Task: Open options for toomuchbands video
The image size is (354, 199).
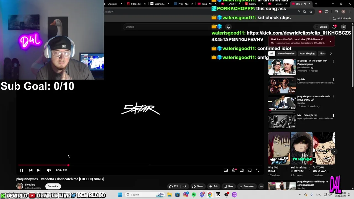Action: [333, 97]
